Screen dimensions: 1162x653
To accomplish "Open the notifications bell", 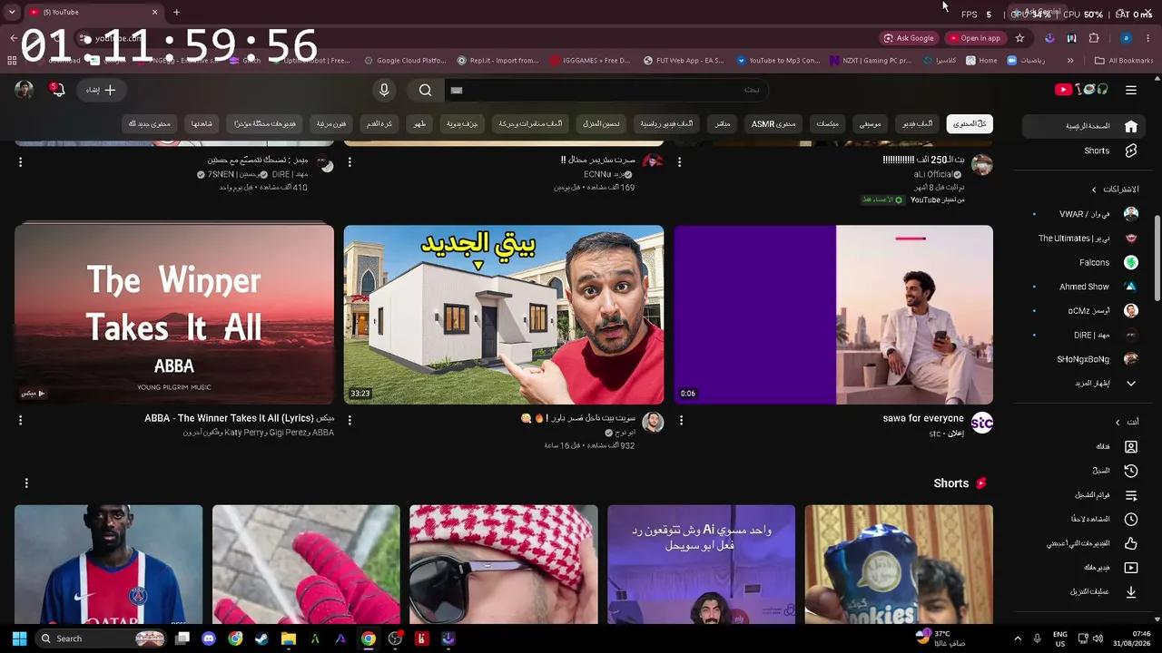I will 58,90.
